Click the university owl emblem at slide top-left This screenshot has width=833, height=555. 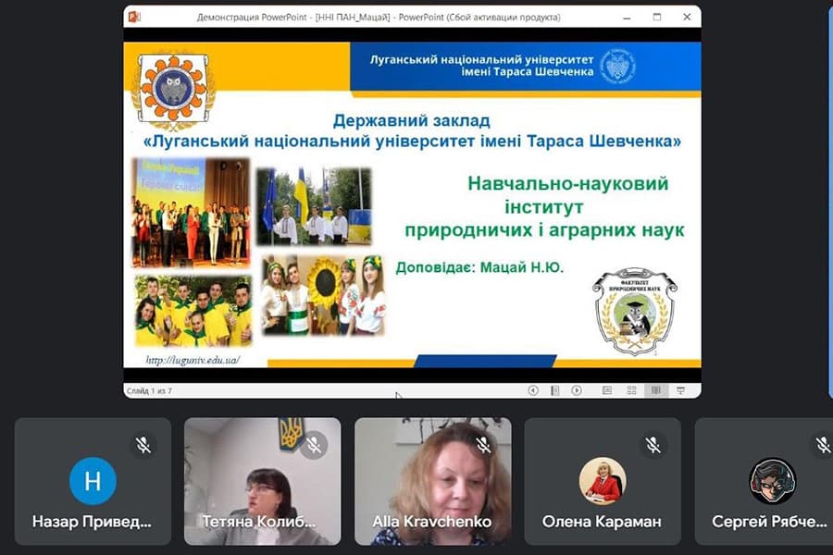pos(173,92)
